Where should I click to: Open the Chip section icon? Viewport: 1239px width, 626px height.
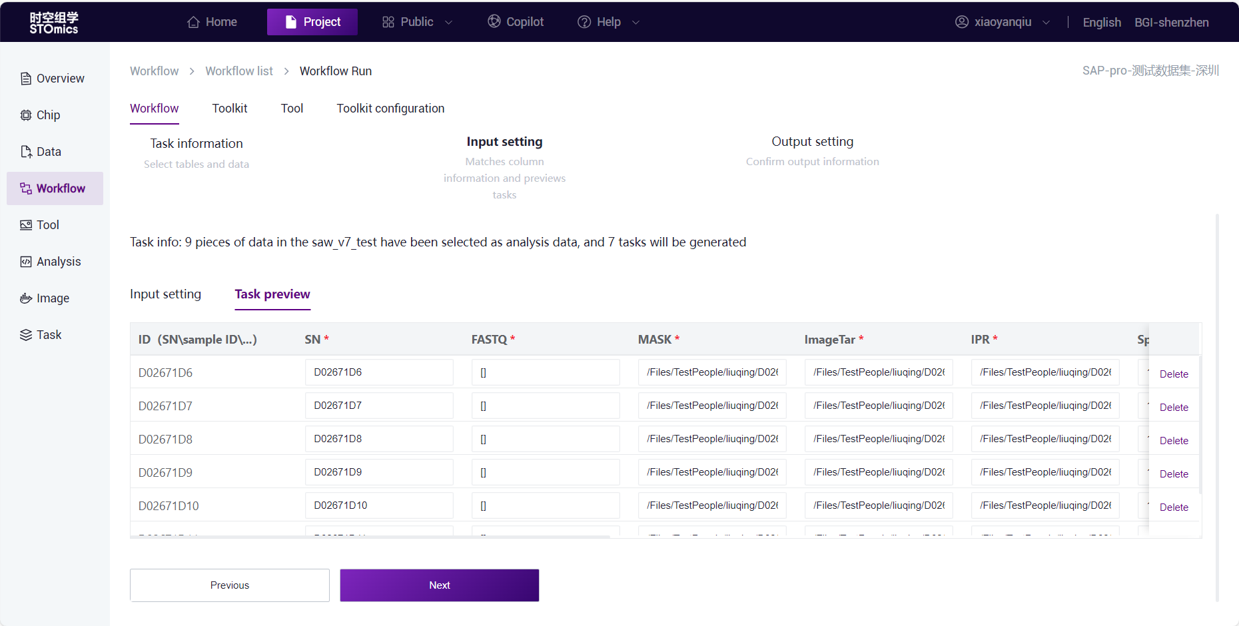tap(26, 115)
